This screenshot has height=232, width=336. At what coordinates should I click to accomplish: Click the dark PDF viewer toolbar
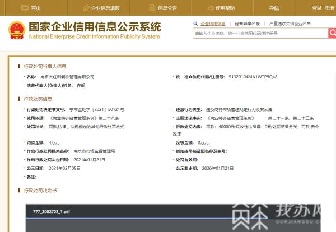(173, 211)
